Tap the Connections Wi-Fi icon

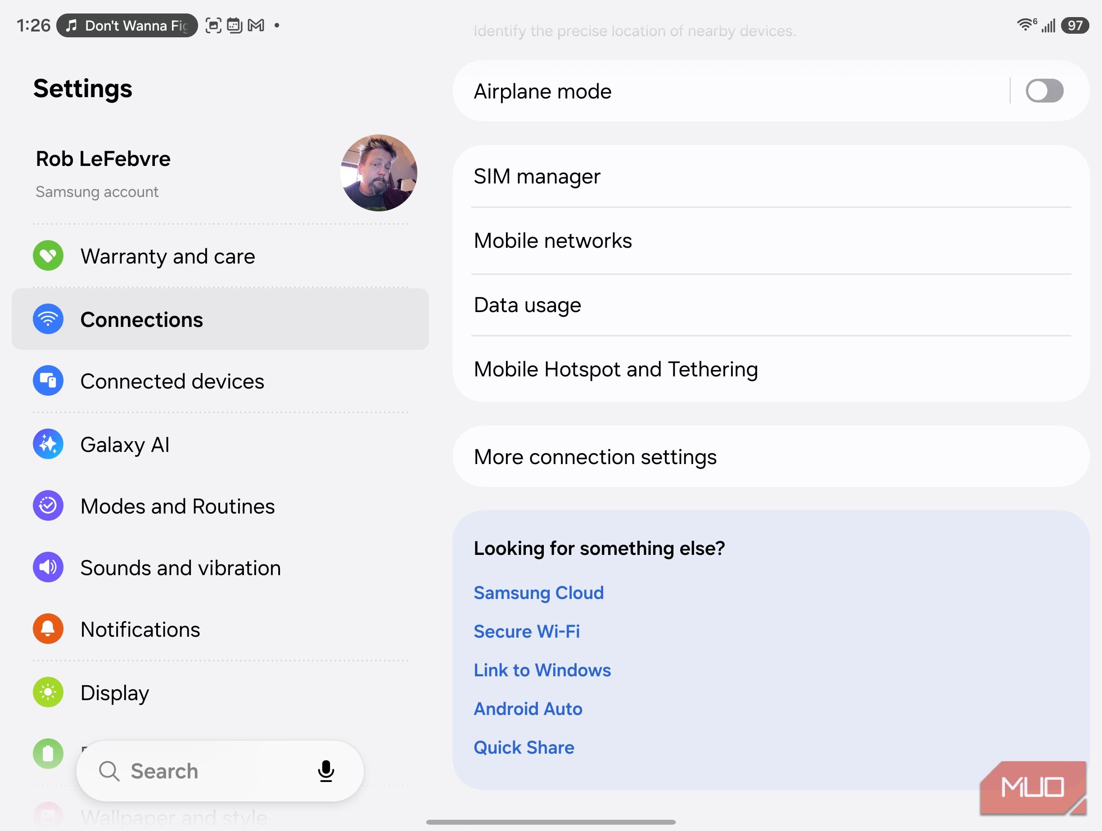tap(48, 319)
